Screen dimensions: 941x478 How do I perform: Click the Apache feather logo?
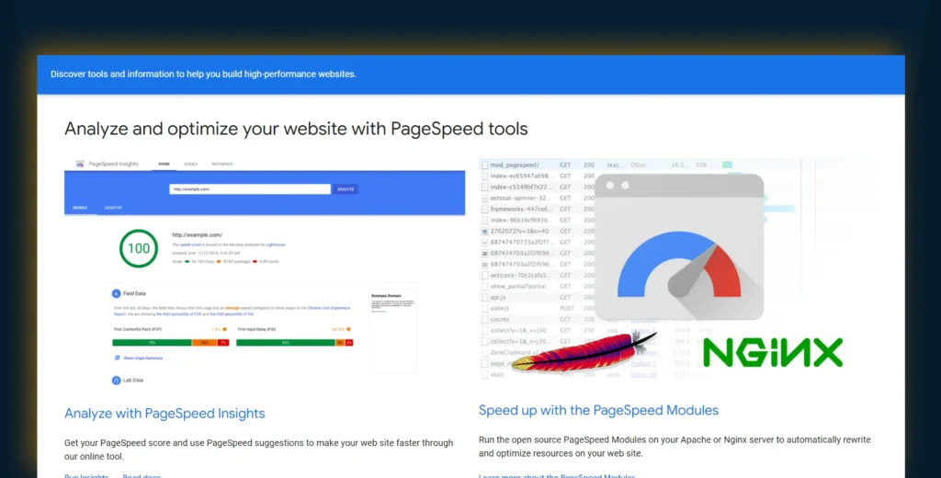[584, 352]
